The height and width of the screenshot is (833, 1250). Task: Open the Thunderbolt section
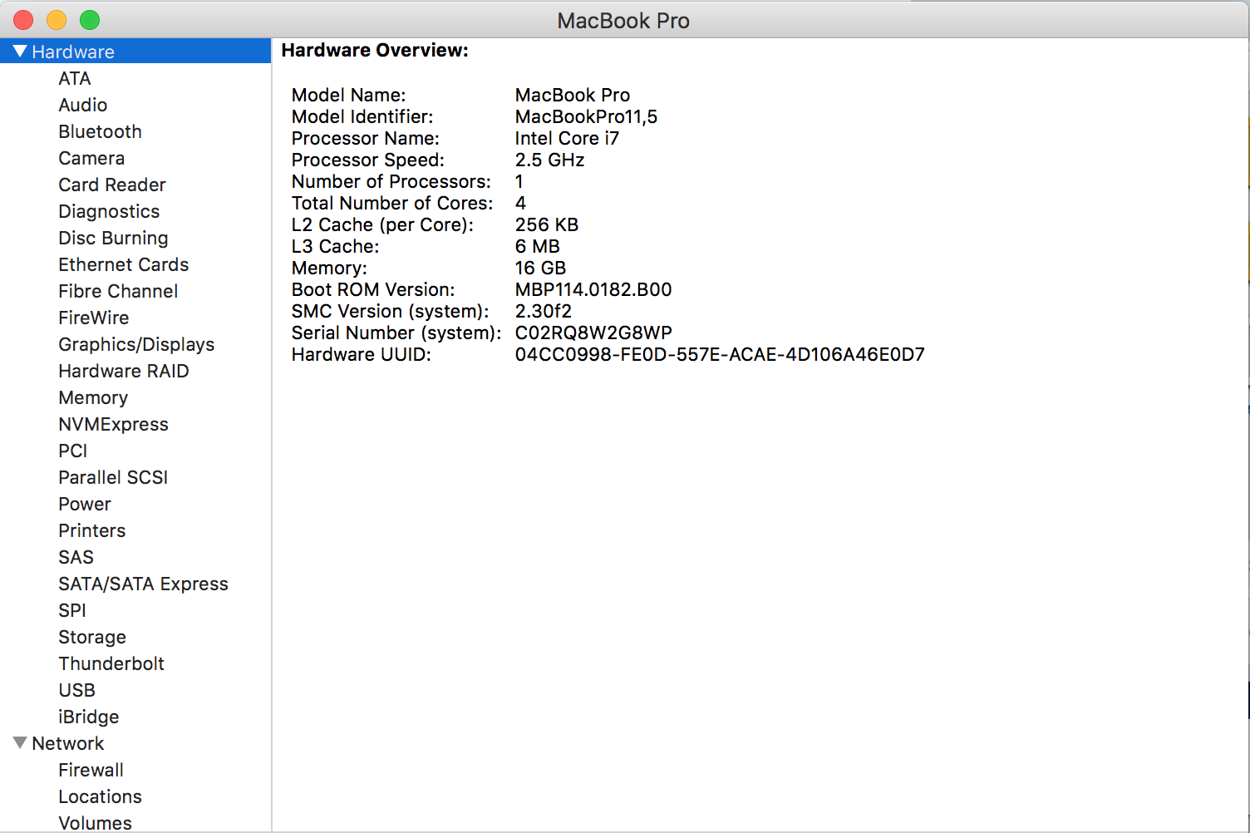111,663
